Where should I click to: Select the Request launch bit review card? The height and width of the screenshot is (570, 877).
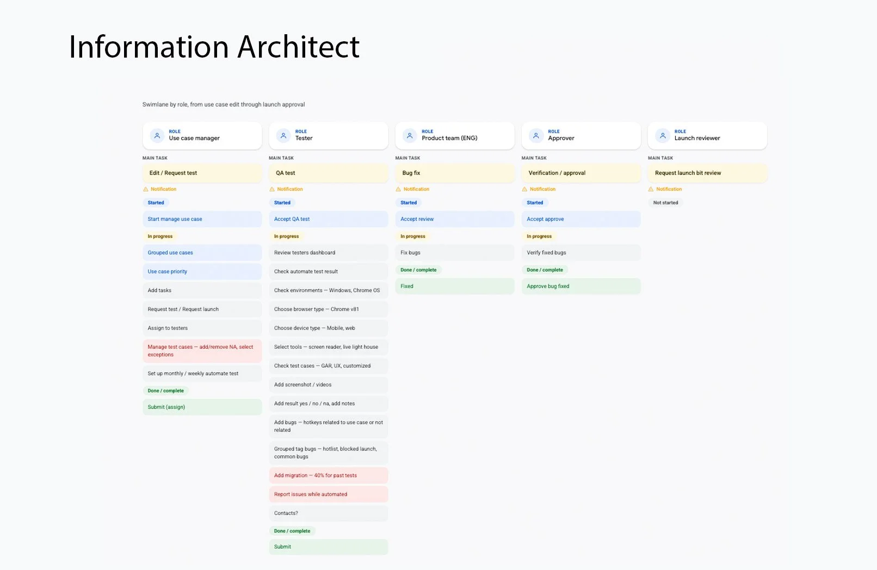click(x=707, y=173)
